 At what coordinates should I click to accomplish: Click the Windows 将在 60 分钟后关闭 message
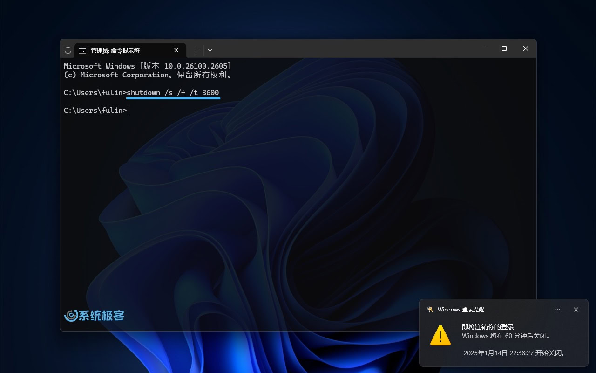[507, 336]
